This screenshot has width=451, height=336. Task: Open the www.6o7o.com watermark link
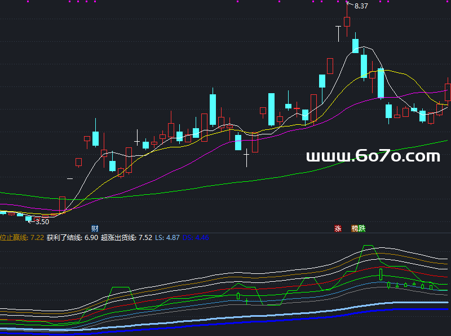(x=373, y=156)
